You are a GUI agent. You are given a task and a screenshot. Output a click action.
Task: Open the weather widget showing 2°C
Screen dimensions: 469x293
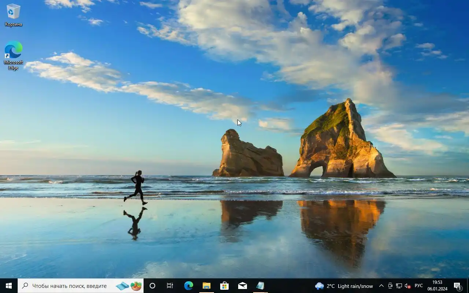(344, 286)
